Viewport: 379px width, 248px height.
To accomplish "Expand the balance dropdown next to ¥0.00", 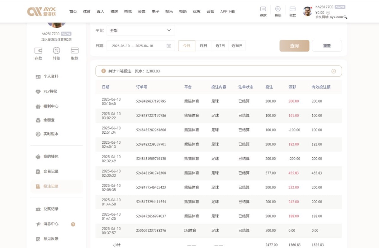I will point(328,13).
